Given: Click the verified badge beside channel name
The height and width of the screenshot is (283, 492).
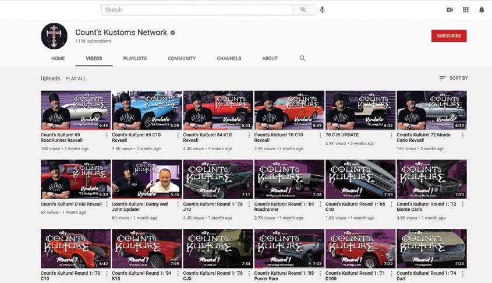Looking at the screenshot, I should coord(172,33).
